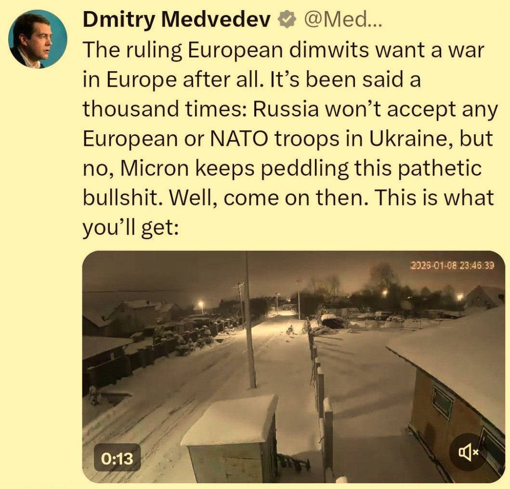Unmute the video with the speaker icon
Viewport: 510px width, 489px height.
pyautogui.click(x=469, y=452)
